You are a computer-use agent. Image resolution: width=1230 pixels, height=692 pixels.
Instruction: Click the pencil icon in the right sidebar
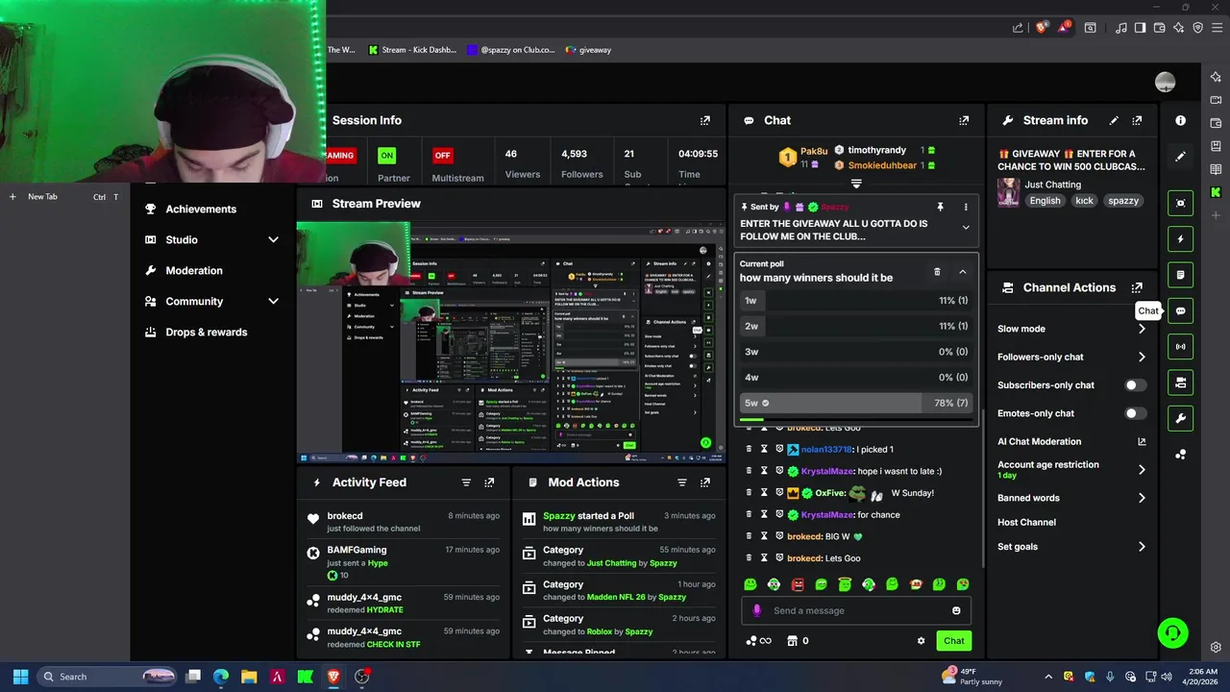click(x=1181, y=156)
